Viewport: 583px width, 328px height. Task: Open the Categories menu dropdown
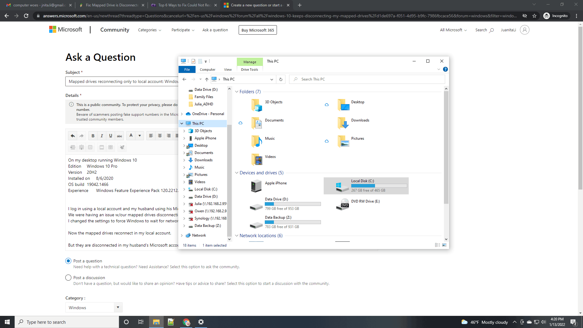(150, 30)
